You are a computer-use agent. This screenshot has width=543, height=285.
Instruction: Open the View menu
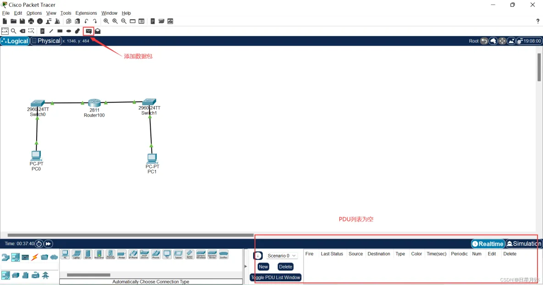point(51,13)
